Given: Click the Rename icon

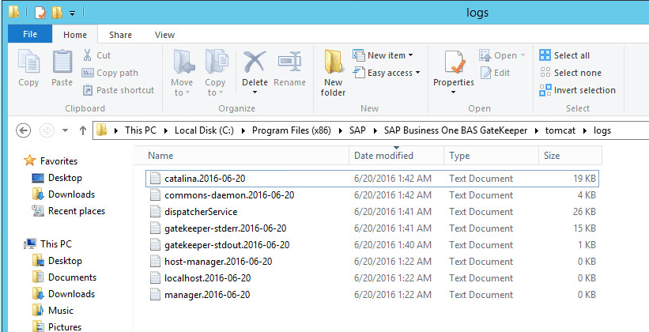Looking at the screenshot, I should tap(290, 62).
